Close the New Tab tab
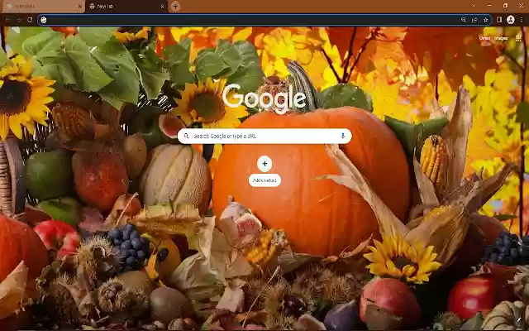Image resolution: width=529 pixels, height=331 pixels. coord(162,7)
